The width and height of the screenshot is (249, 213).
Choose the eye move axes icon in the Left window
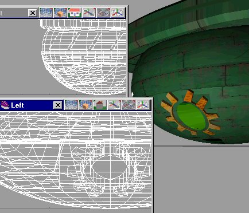pos(114,105)
